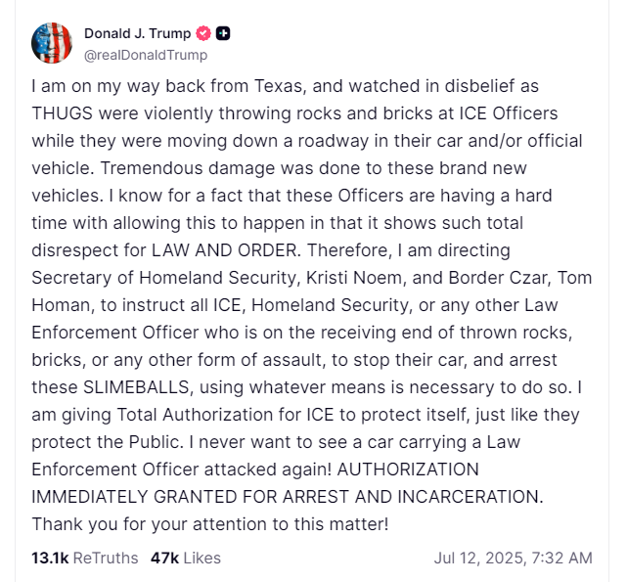Open the Jul 12, 2025, 7:32 AM timestamp
Image resolution: width=627 pixels, height=582 pixels.
click(x=513, y=558)
